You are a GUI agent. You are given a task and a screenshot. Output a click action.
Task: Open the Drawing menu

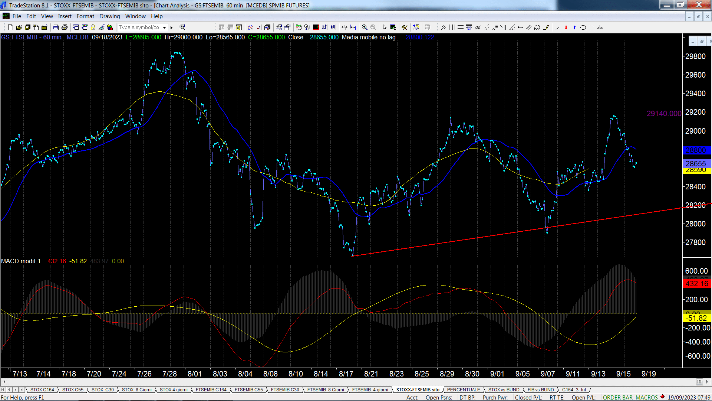(x=110, y=16)
